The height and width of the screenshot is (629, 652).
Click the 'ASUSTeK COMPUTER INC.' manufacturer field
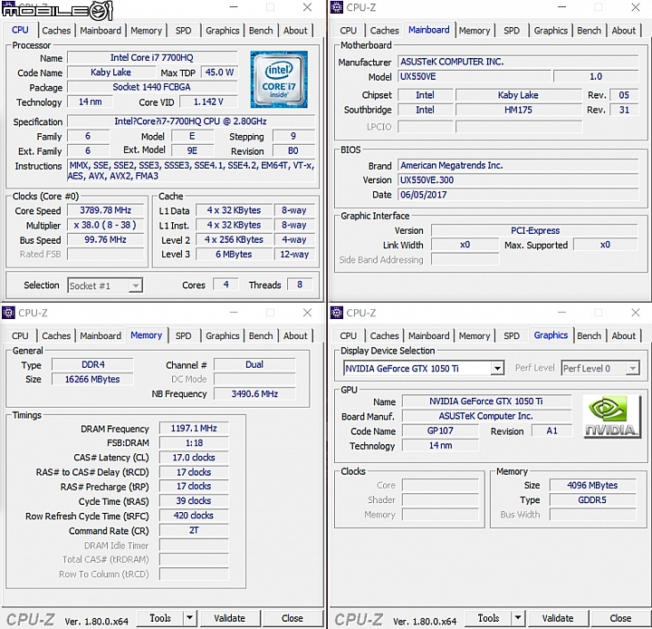pyautogui.click(x=518, y=62)
